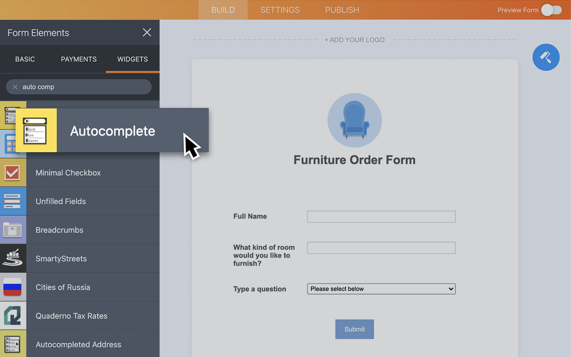
Task: Switch to the BASIC elements tab
Action: [25, 59]
